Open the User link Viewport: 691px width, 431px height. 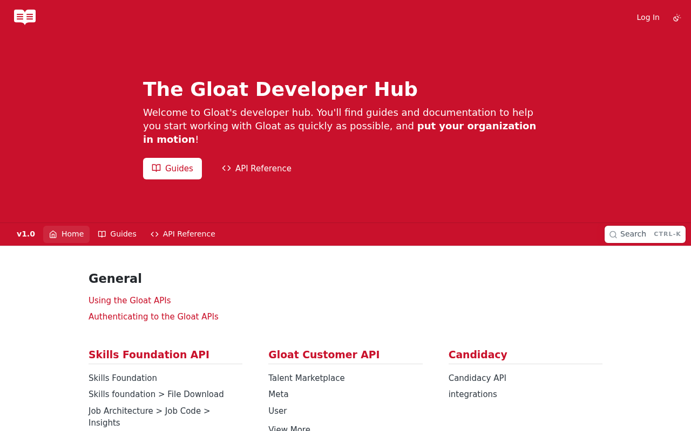point(277,411)
